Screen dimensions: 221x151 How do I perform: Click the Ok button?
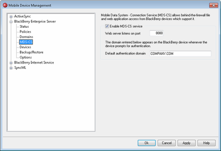click(146, 143)
